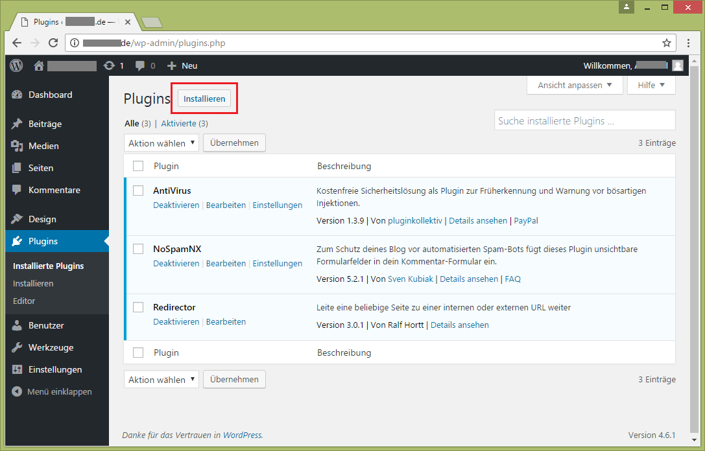This screenshot has height=451, width=705.
Task: Filter plugins by Aktivierte link
Action: tap(178, 123)
